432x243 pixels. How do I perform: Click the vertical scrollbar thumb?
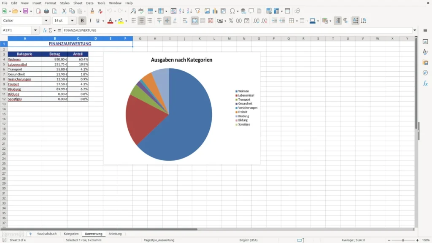(x=416, y=84)
